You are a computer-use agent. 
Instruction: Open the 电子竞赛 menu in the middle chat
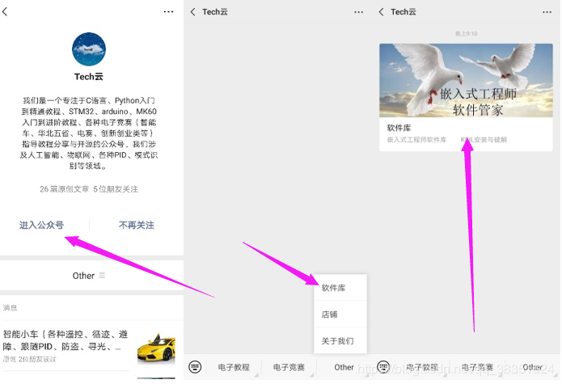[289, 367]
